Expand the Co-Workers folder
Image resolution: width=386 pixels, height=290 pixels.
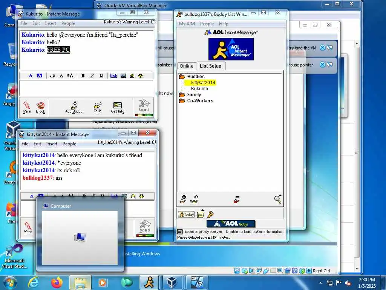(x=182, y=100)
